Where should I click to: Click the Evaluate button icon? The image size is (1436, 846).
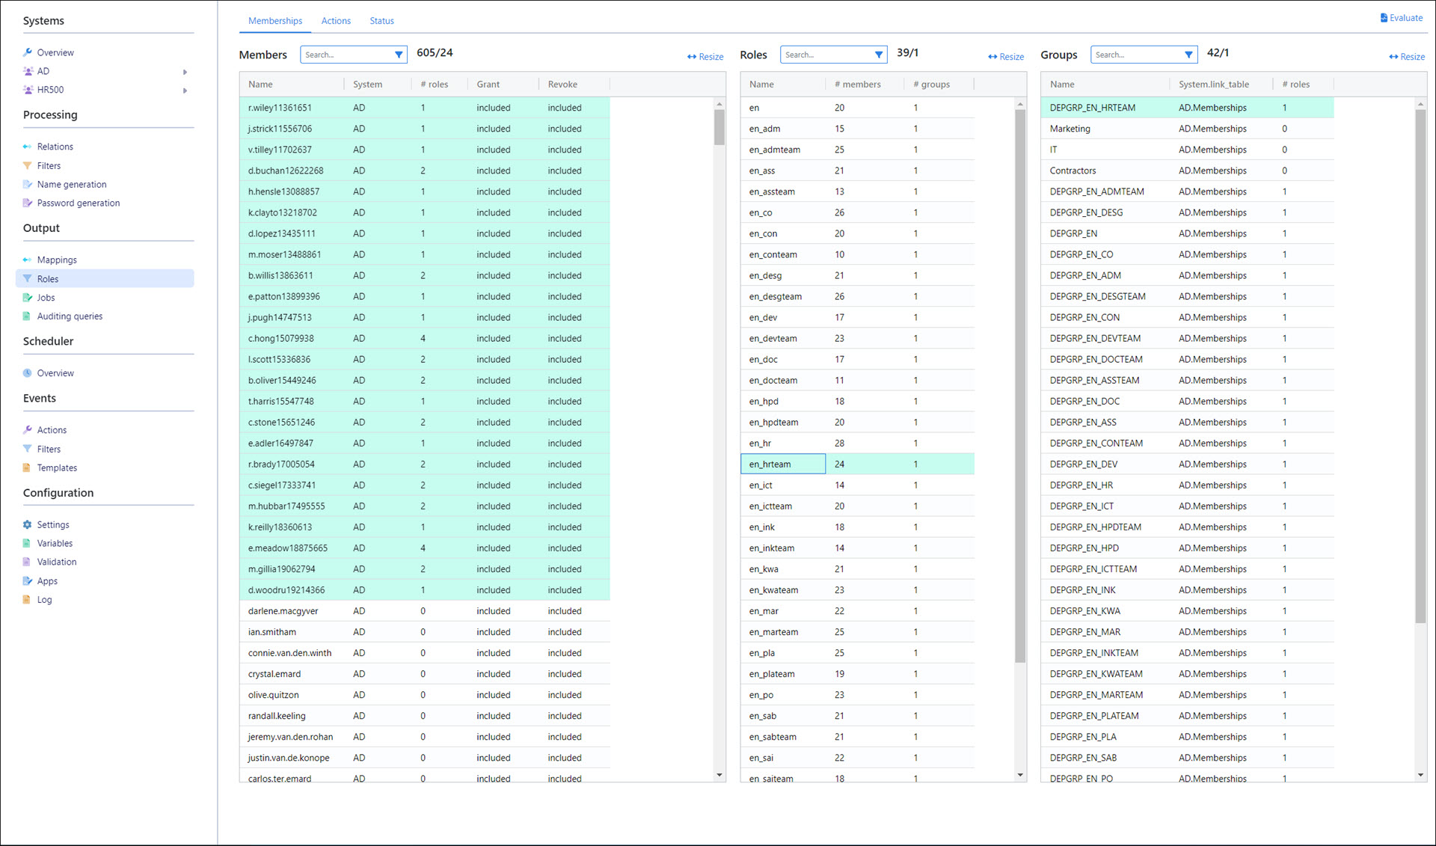point(1384,18)
